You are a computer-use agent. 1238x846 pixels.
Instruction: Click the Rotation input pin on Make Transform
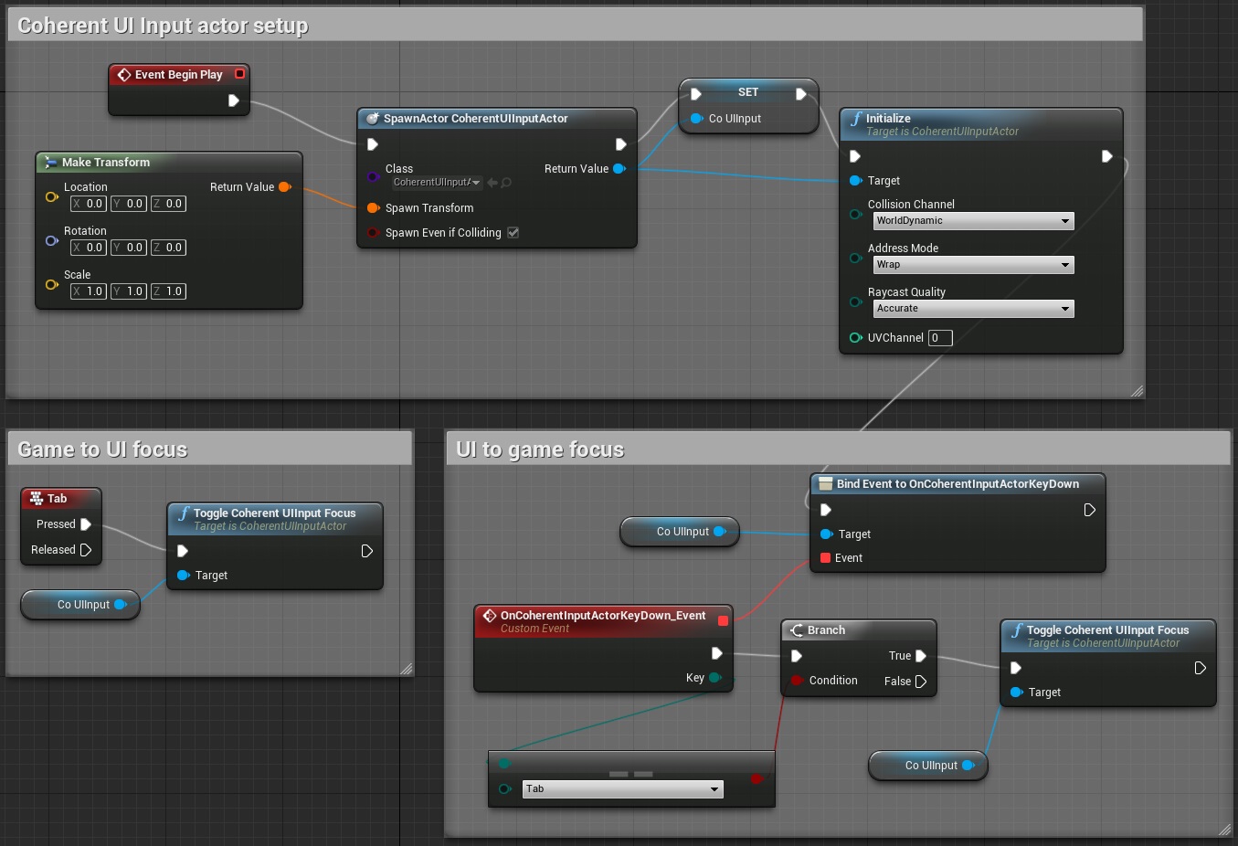click(52, 240)
